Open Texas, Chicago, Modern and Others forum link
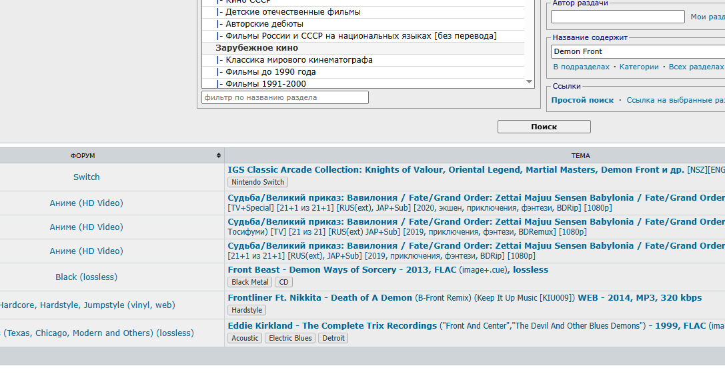Image resolution: width=725 pixels, height=374 pixels. point(97,333)
